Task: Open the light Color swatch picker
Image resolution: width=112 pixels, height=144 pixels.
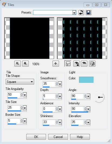Action: coord(86,80)
